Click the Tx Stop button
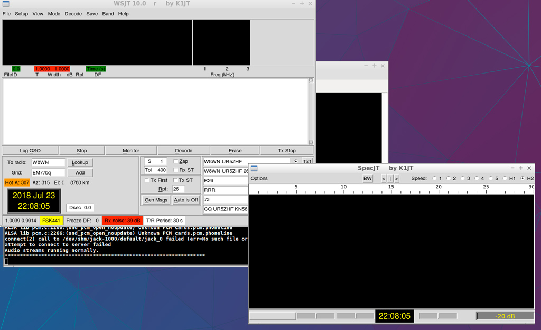The width and height of the screenshot is (541, 330). [x=287, y=151]
